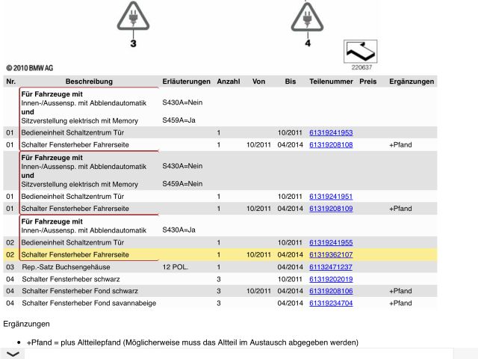The image size is (478, 359).
Task: Follow the link for part 61319241951
Action: pos(330,196)
